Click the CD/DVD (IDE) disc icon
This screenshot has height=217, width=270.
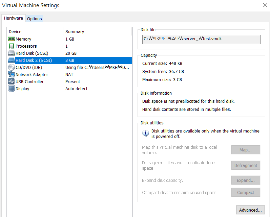tap(12, 67)
